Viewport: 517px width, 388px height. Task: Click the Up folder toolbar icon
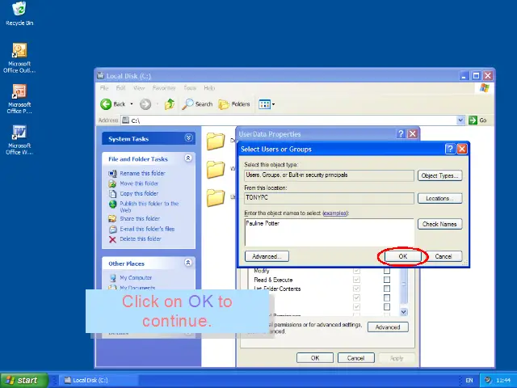(170, 104)
